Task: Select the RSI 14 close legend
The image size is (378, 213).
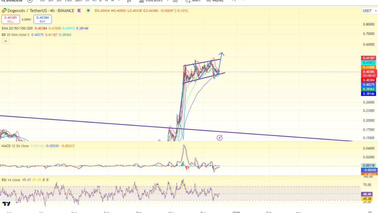Action: pos(11,180)
